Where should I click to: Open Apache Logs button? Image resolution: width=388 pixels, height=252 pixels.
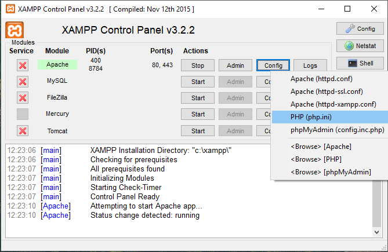[310, 65]
